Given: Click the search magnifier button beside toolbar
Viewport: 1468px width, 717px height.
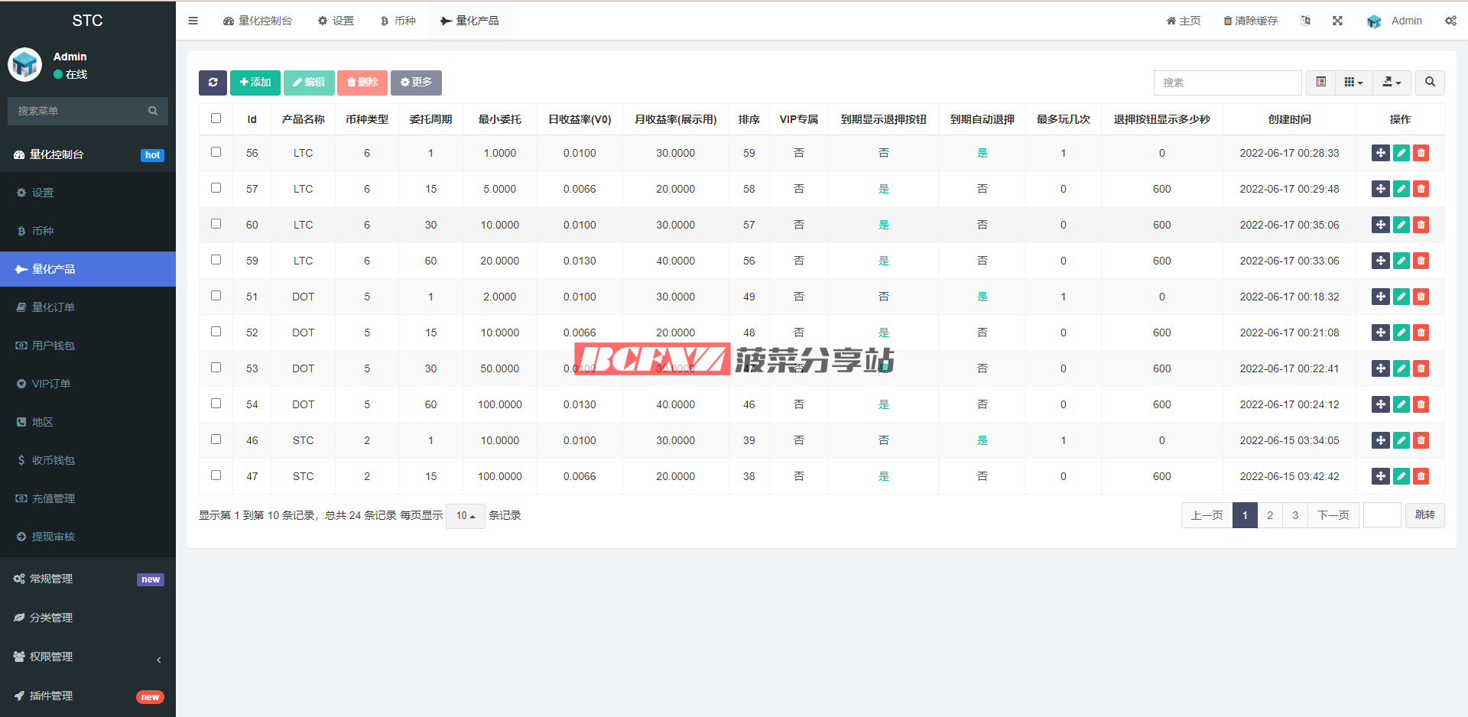Looking at the screenshot, I should tap(1430, 83).
